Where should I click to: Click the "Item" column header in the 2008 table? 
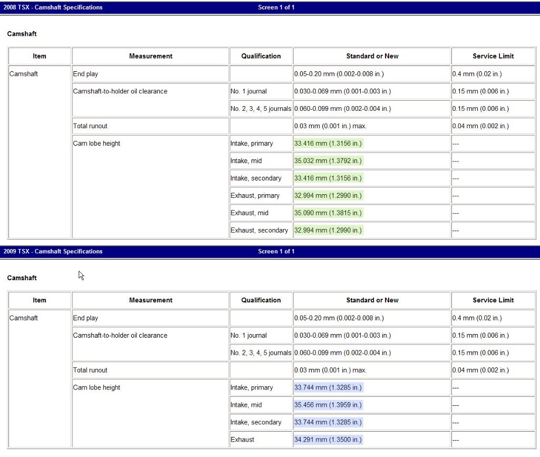click(40, 56)
